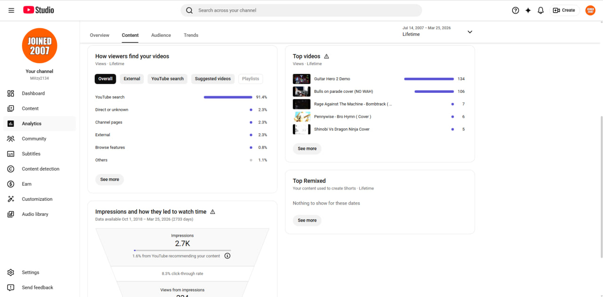Click the YouTube Studio logo
Image resolution: width=603 pixels, height=297 pixels.
tap(39, 10)
